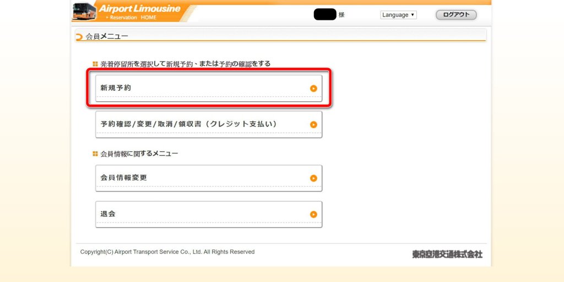Click the 東京空港交通株式会社 company logo
The width and height of the screenshot is (564, 282).
pos(447,254)
